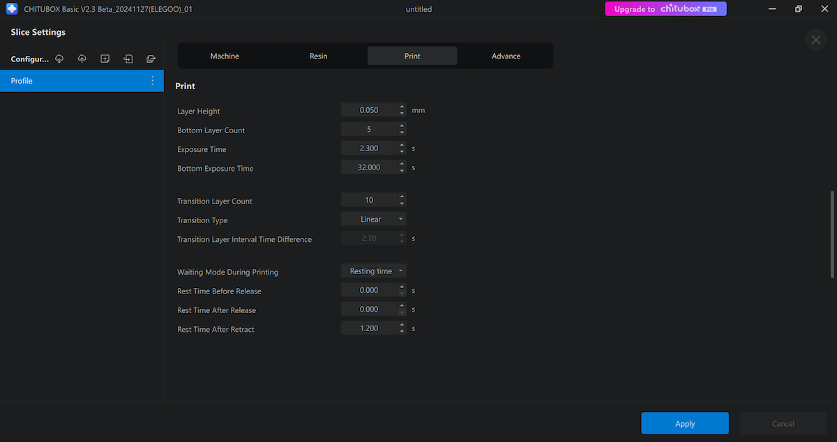
Task: Switch to the Machine tab
Action: click(x=225, y=56)
